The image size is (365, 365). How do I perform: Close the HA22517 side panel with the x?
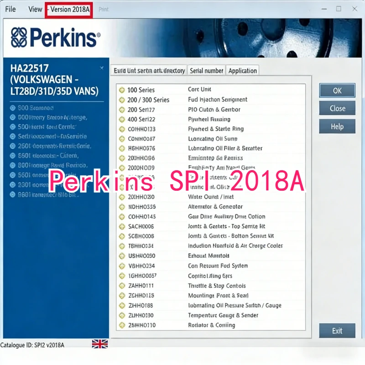(102, 68)
